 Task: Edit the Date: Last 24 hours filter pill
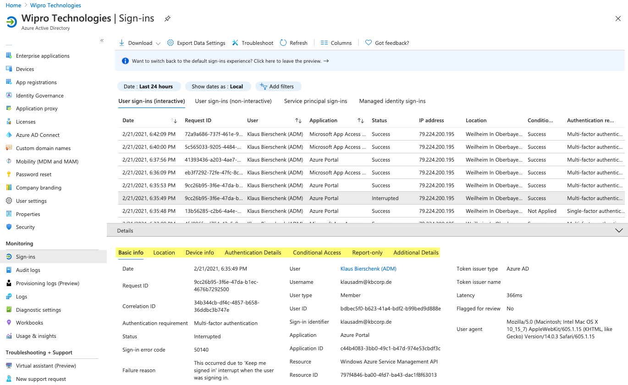[149, 86]
